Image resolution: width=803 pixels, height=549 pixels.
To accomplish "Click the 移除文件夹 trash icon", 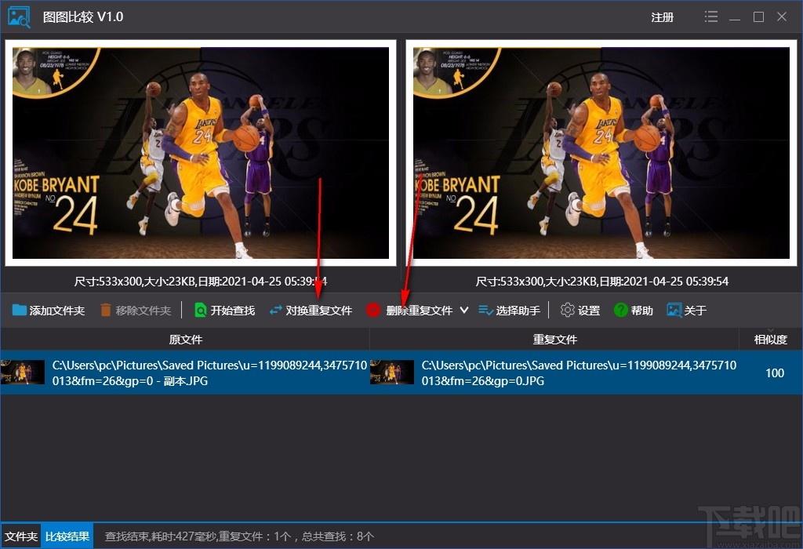I will (106, 310).
